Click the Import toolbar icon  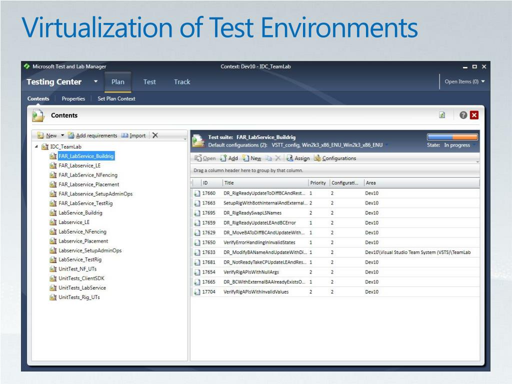[124, 135]
